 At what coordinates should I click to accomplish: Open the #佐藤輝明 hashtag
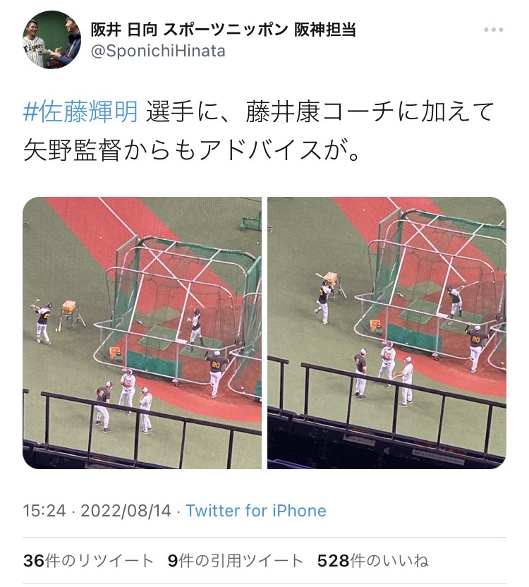[x=80, y=111]
